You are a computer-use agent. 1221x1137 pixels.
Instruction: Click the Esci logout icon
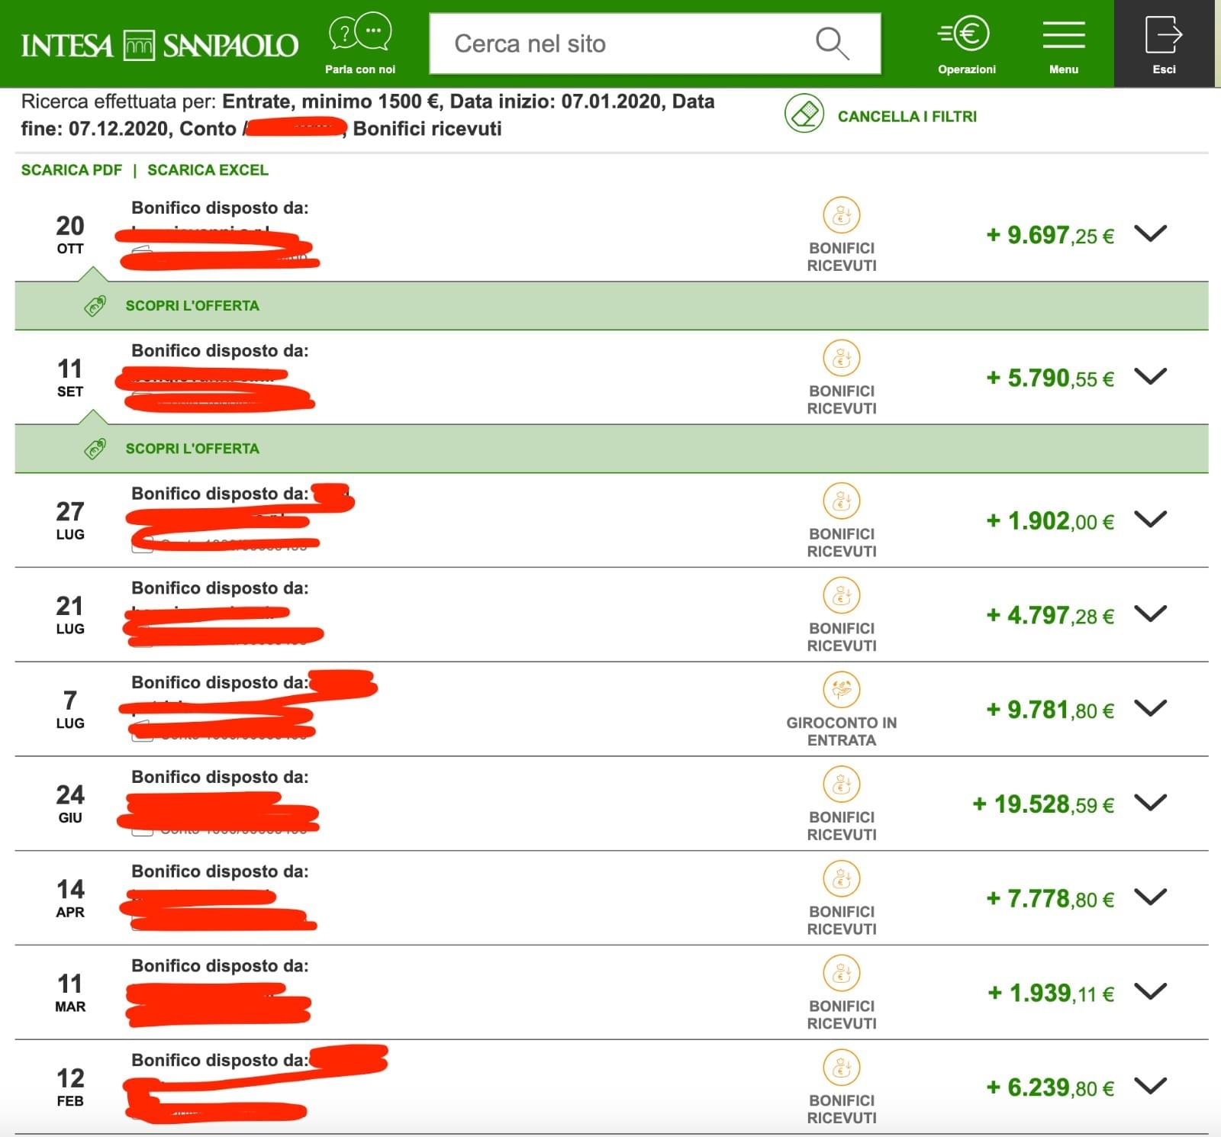(1164, 35)
